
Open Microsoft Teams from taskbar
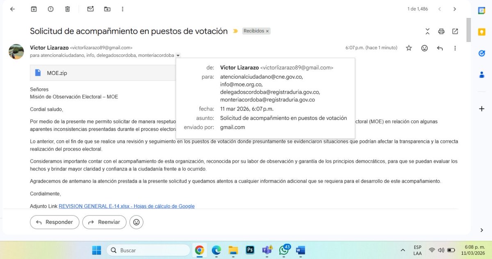[x=267, y=250]
